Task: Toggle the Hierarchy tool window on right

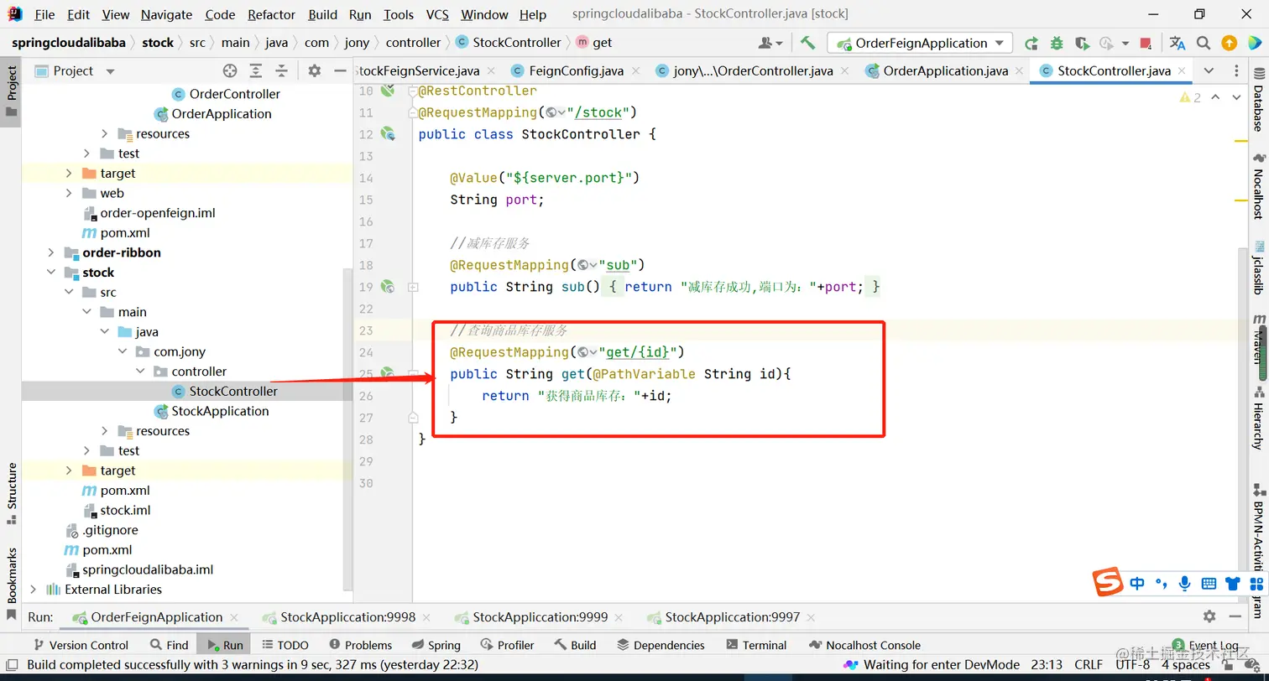Action: click(1258, 418)
